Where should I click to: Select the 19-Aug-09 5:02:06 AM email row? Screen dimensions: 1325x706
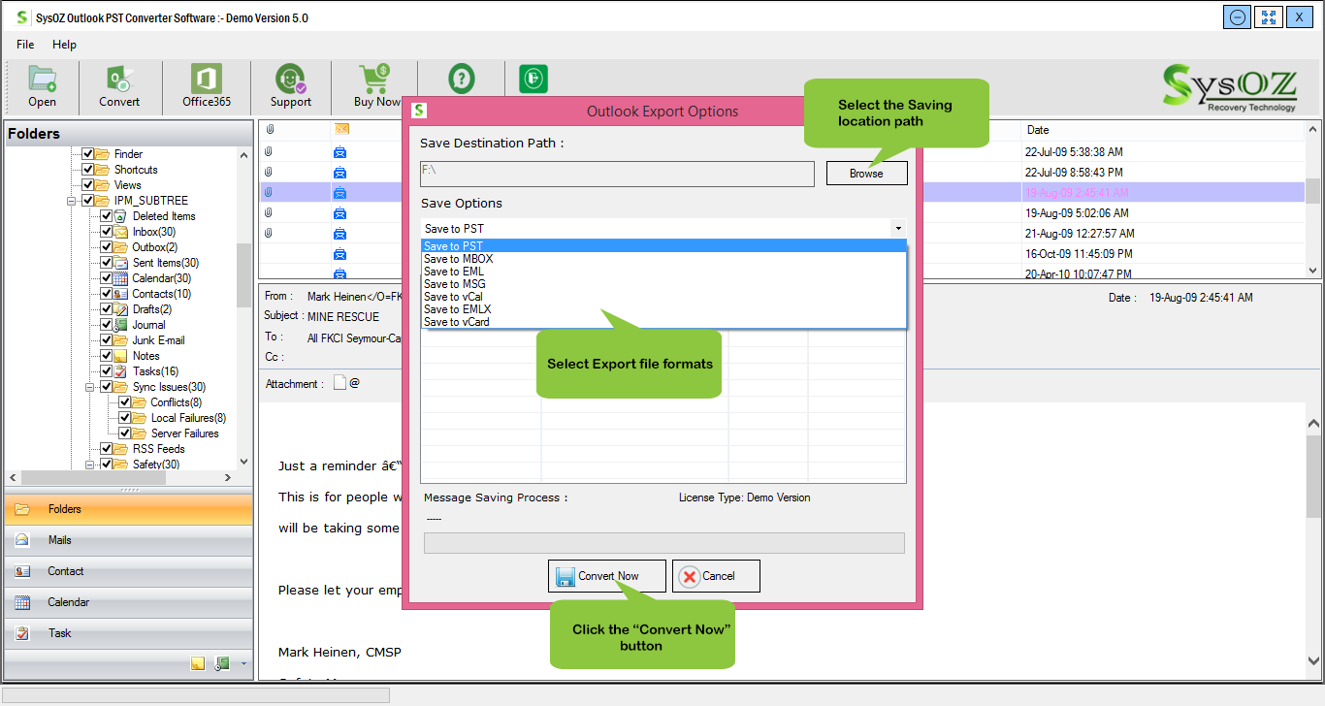782,213
